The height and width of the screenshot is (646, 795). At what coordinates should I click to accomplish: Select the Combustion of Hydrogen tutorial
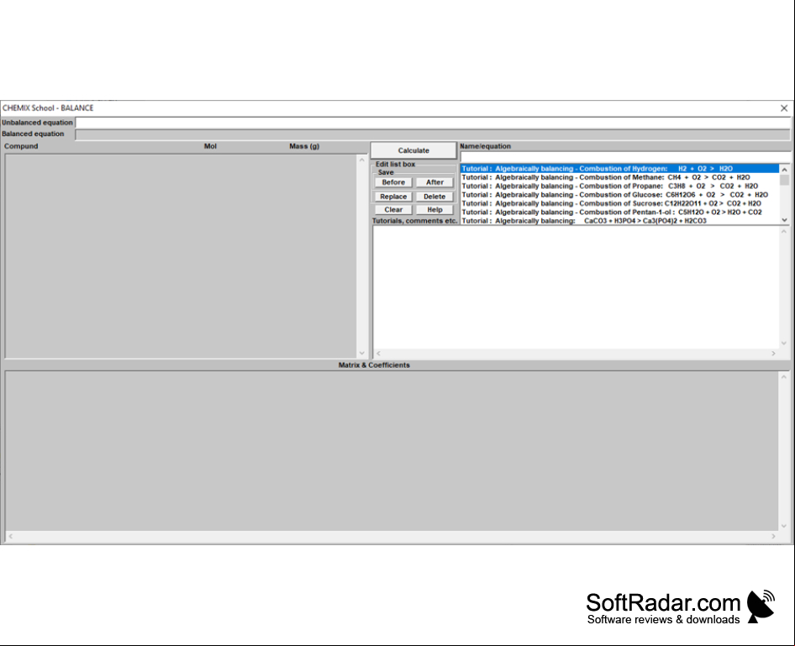click(x=619, y=169)
